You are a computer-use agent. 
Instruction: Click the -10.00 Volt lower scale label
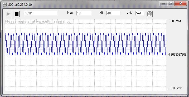tap(175, 88)
